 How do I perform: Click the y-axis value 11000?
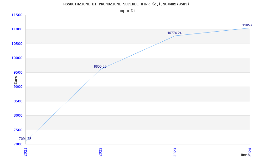[17, 29]
